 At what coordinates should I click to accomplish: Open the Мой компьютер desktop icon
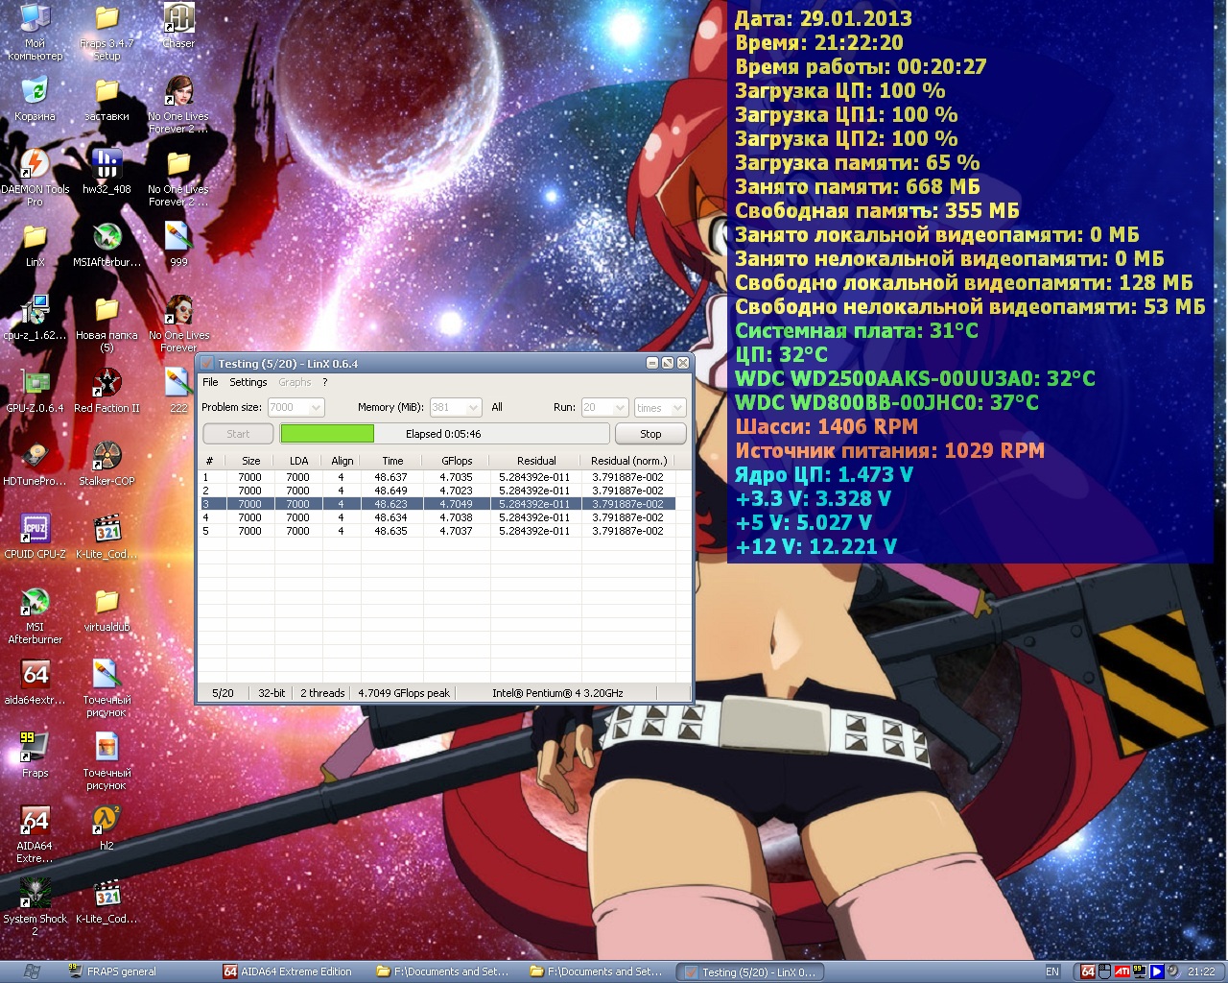(35, 32)
